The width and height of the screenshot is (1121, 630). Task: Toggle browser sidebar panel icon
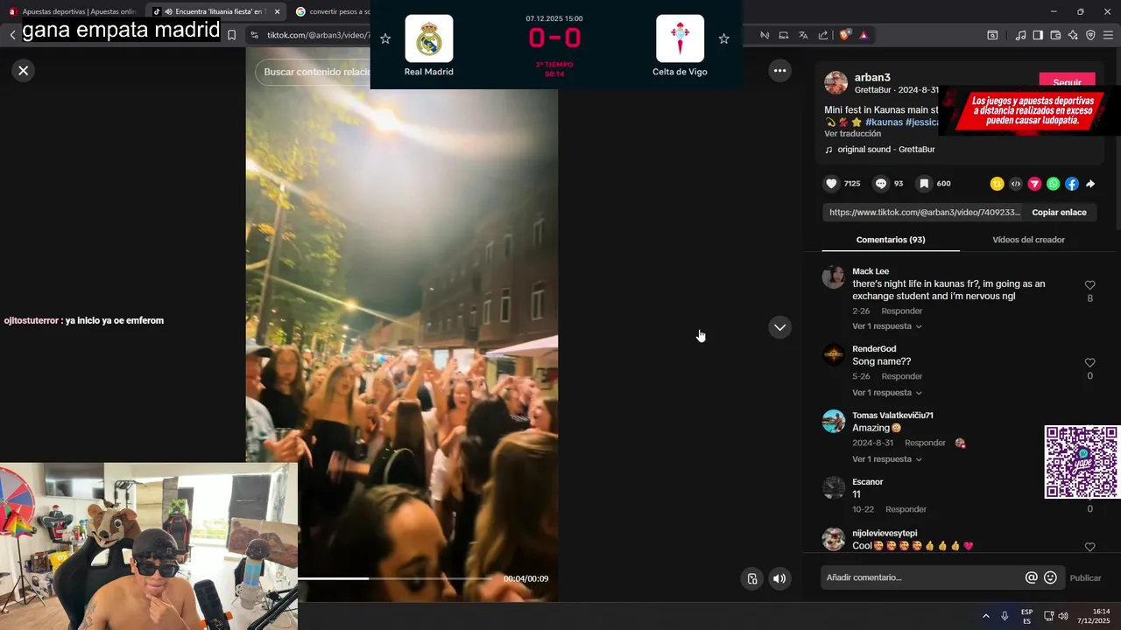[x=1038, y=35]
